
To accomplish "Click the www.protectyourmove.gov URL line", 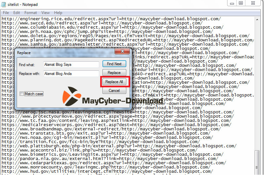I will pos(118,116).
